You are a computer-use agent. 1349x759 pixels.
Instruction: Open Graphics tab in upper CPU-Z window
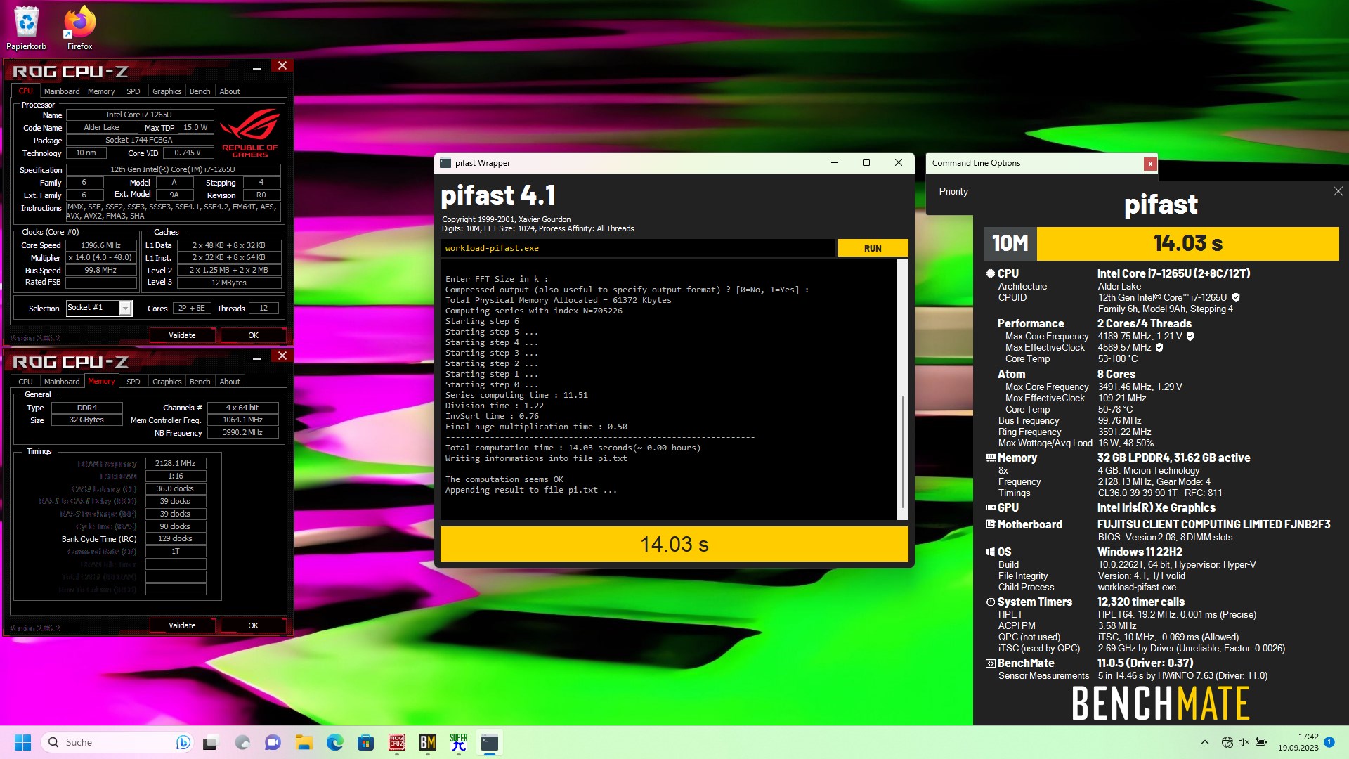[x=167, y=91]
